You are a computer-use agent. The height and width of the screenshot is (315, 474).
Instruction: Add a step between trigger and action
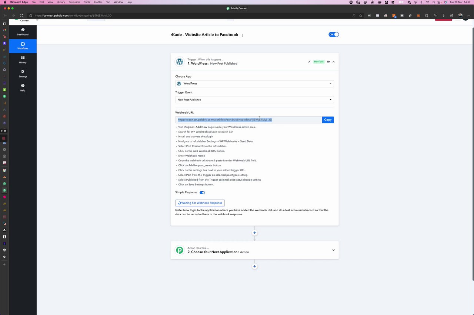(x=254, y=233)
